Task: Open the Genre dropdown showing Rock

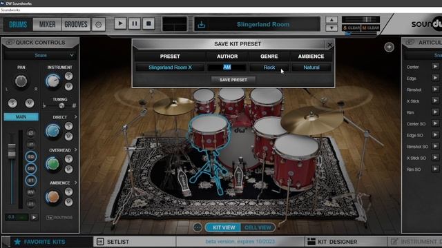Action: (x=269, y=68)
